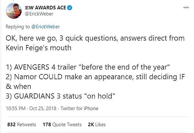Click the Oct 25, 2018 date
The height and width of the screenshot is (133, 194).
(x=42, y=109)
